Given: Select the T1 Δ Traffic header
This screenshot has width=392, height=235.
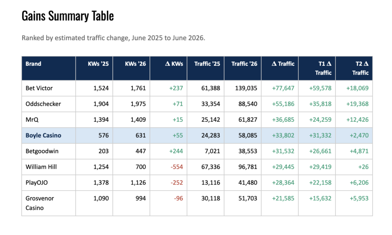Looking at the screenshot, I should [323, 68].
